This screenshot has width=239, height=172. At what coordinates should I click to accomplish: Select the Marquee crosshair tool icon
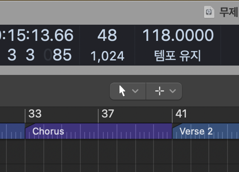(159, 91)
